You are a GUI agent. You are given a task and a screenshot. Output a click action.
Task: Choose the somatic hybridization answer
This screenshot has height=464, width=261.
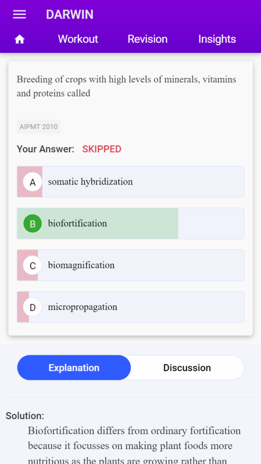130,182
